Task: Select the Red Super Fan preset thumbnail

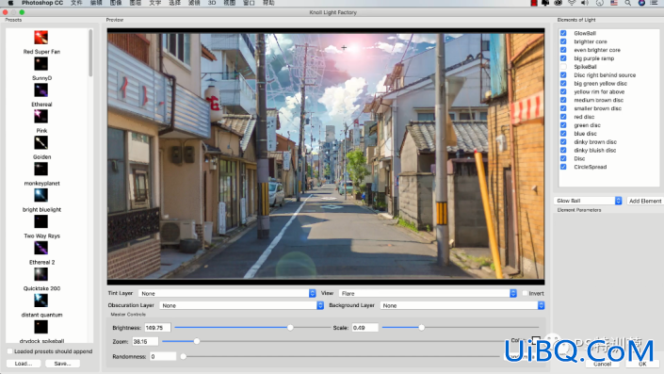Action: pos(41,38)
